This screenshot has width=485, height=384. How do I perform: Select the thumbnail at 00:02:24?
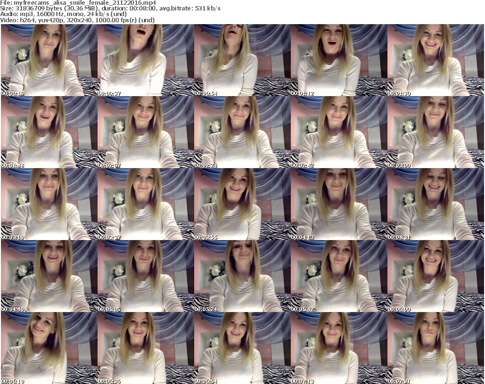pyautogui.click(x=242, y=132)
